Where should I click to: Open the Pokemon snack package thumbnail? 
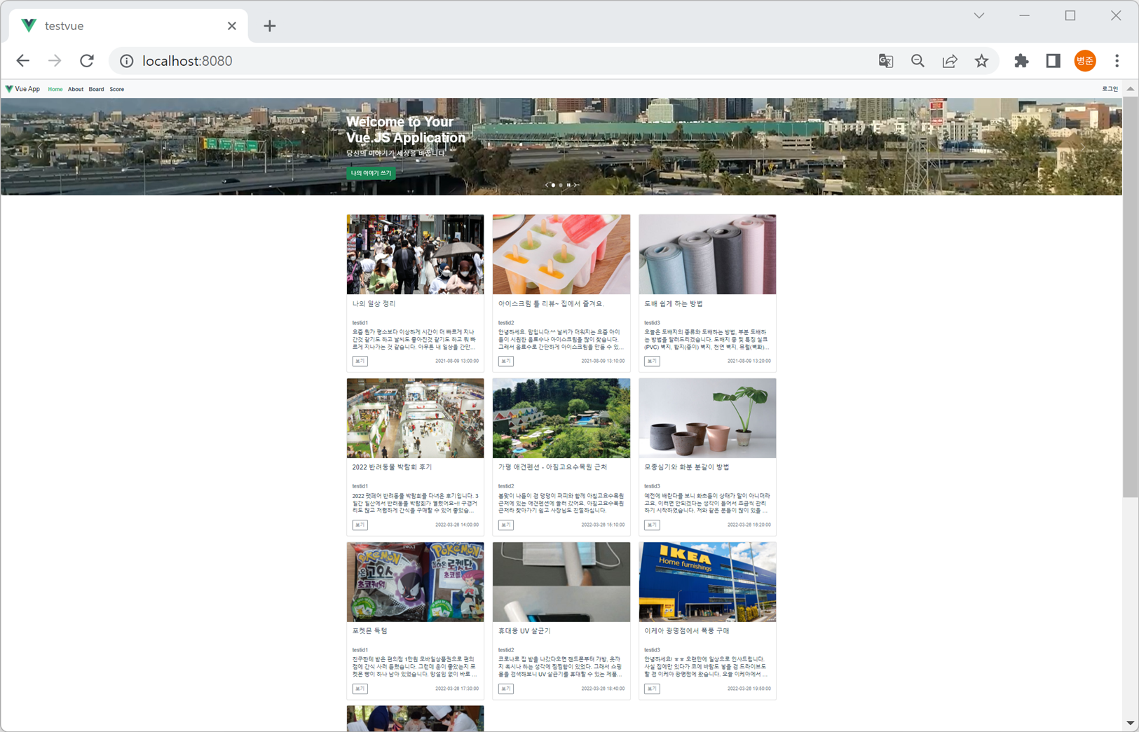[x=415, y=582]
